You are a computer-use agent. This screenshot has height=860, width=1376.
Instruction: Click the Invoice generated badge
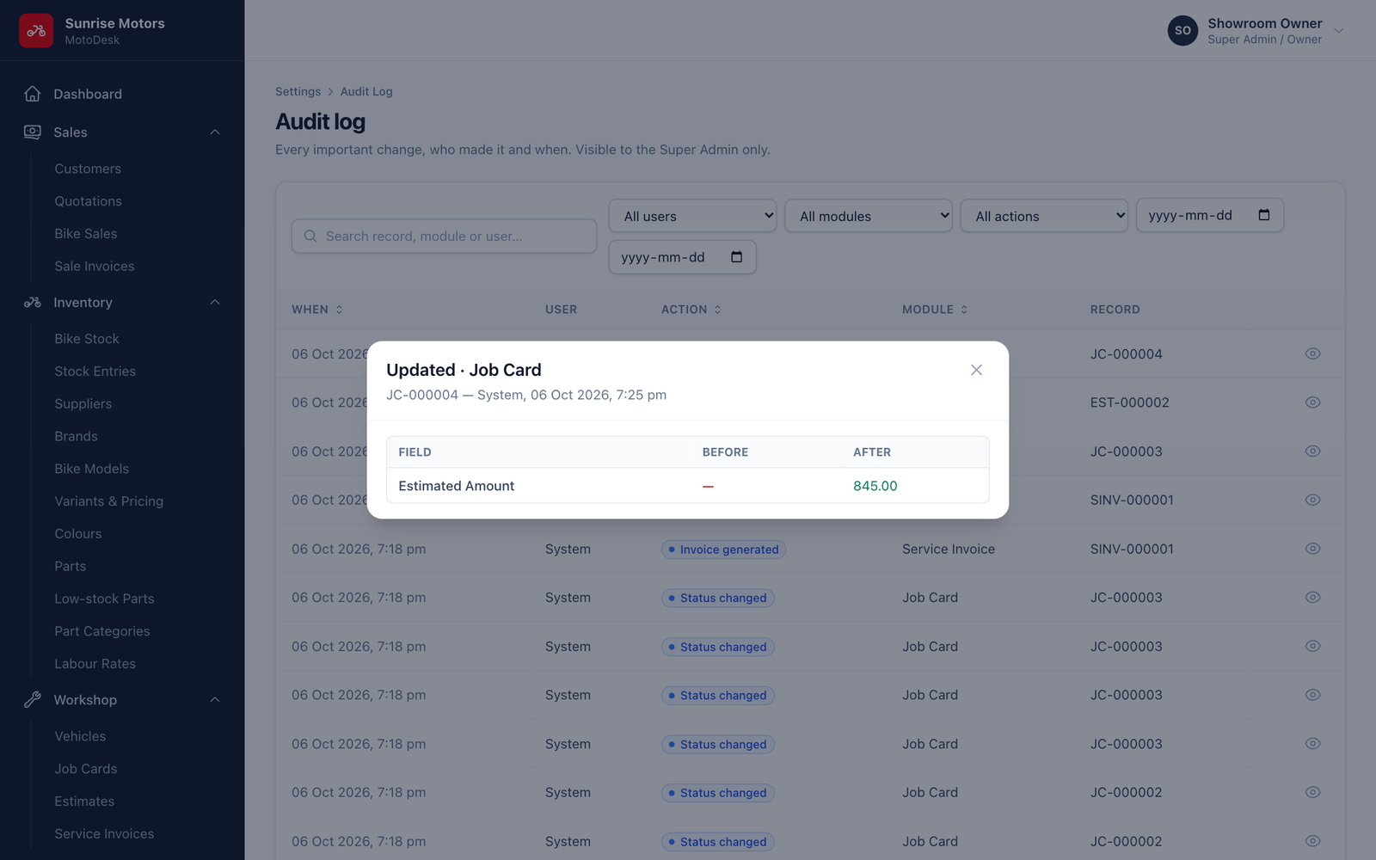pos(723,550)
